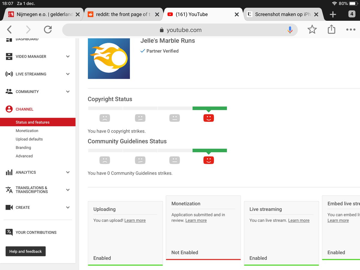
Task: Click 'Not Enabled' in Monetization card
Action: 185,253
